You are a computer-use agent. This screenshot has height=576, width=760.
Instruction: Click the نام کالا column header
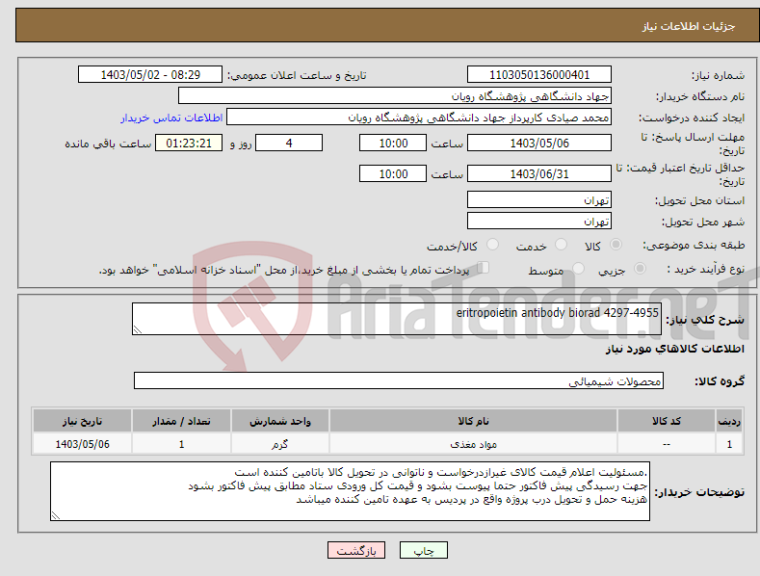tap(473, 421)
